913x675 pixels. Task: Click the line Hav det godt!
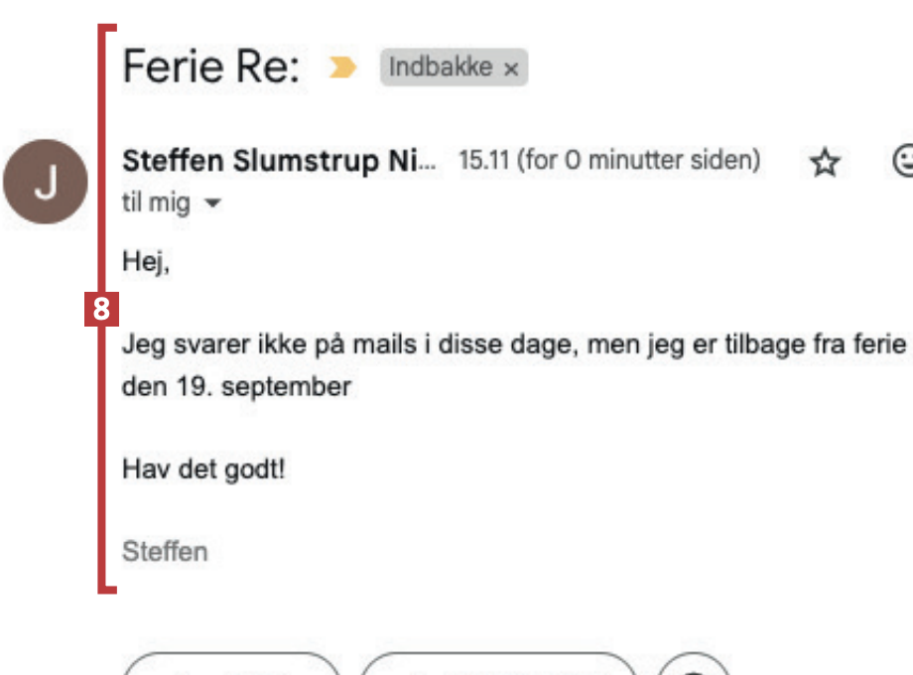(x=203, y=469)
